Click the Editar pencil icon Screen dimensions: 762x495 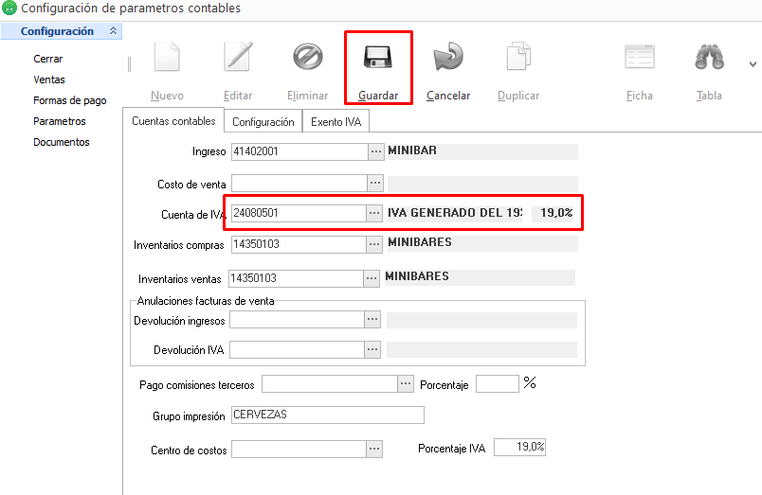[x=238, y=59]
